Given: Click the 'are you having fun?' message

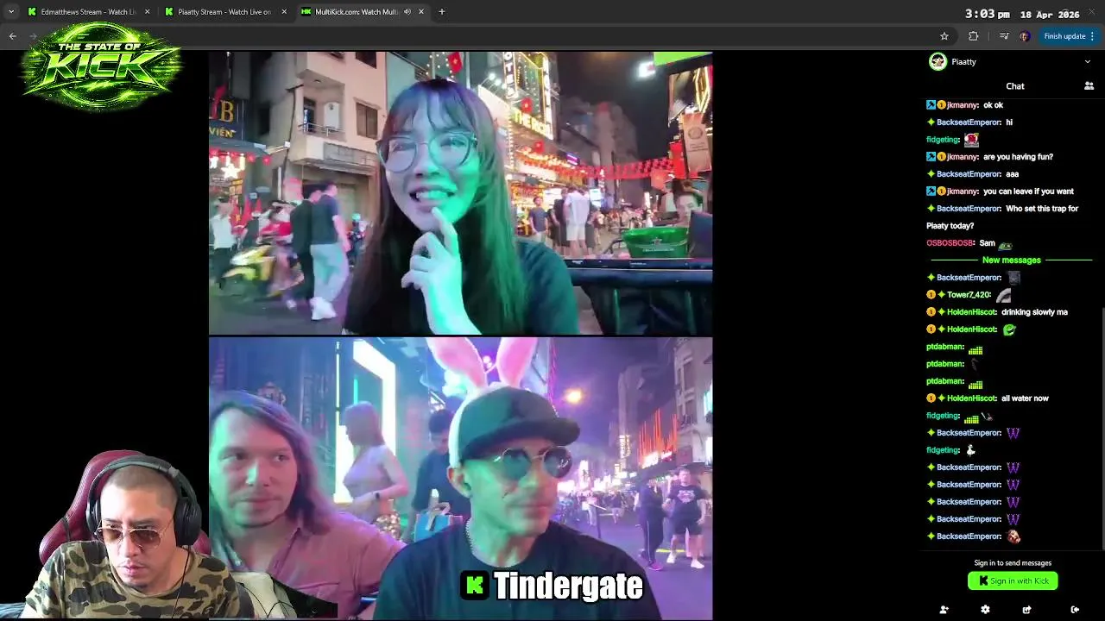Looking at the screenshot, I should [1018, 157].
